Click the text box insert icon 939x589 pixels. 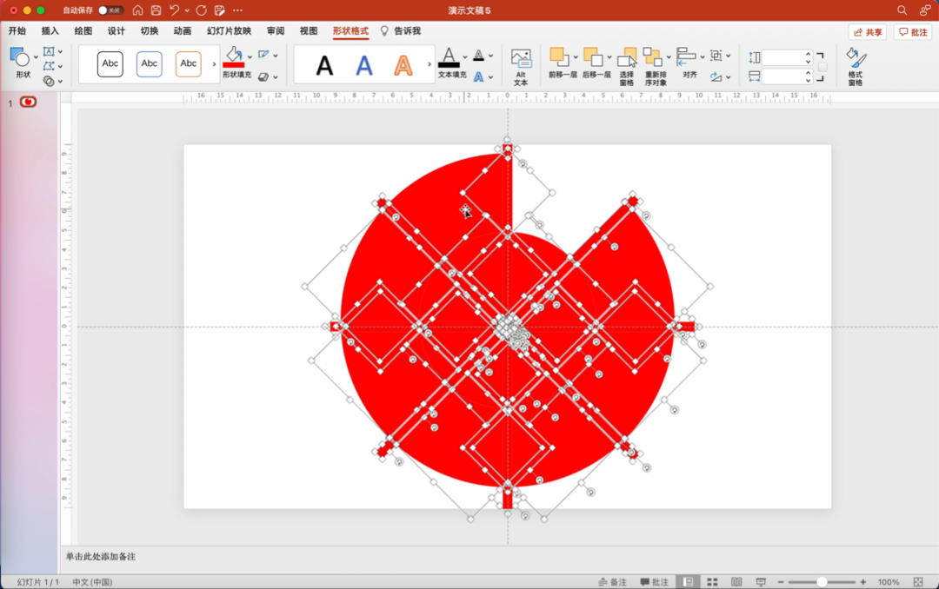49,51
